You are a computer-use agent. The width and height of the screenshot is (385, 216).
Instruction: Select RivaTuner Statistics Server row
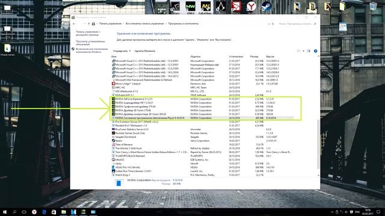click(x=203, y=130)
